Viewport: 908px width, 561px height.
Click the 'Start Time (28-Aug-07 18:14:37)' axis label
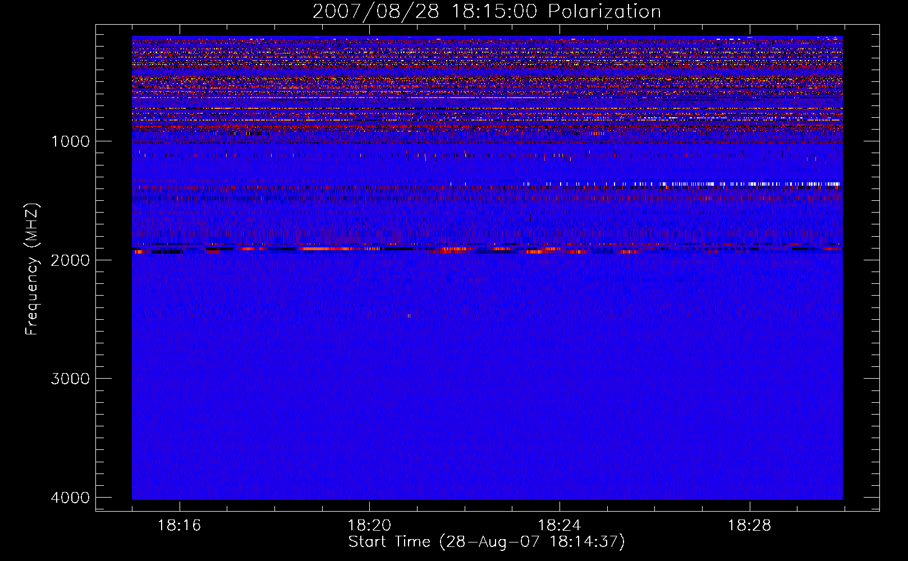click(487, 542)
